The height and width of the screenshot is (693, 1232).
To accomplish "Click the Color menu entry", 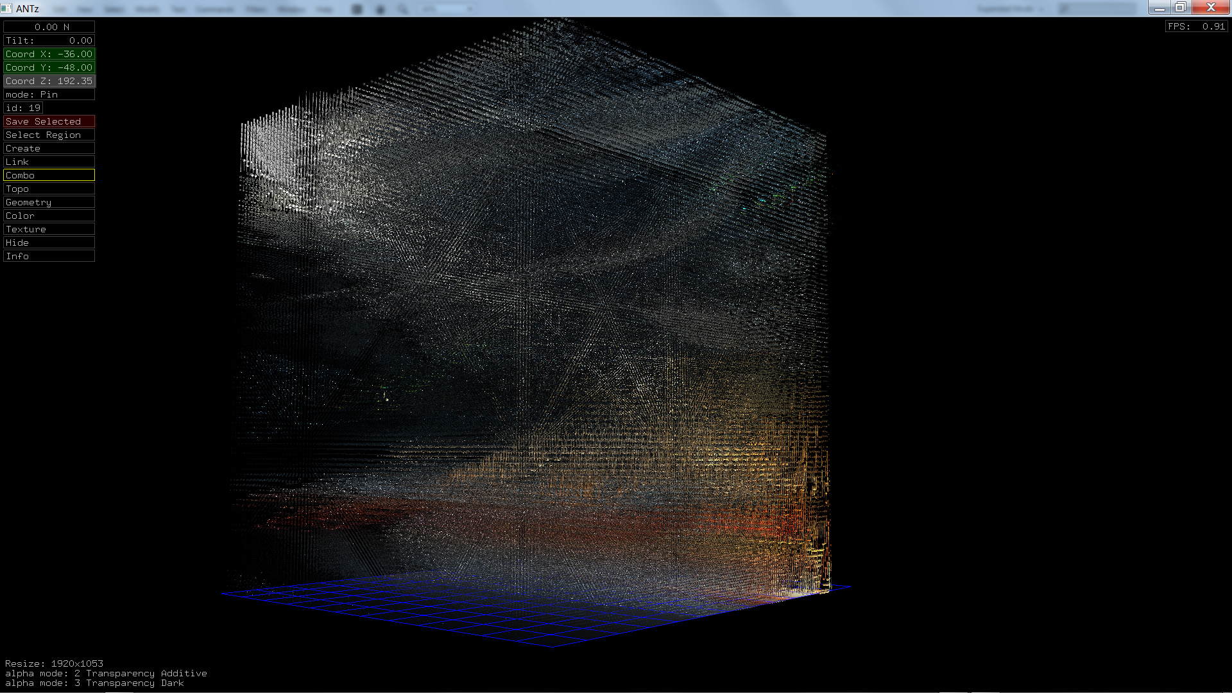I will (x=49, y=216).
